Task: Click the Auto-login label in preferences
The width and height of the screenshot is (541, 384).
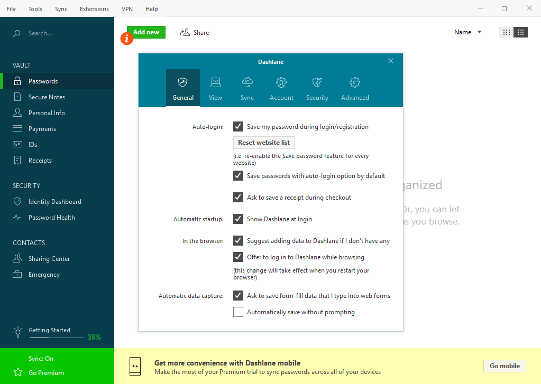Action: [x=208, y=127]
